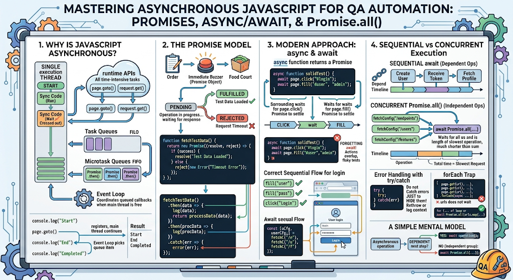Click the fetchConfig("/features") box
Screen dimensions: 513x280
pos(396,140)
